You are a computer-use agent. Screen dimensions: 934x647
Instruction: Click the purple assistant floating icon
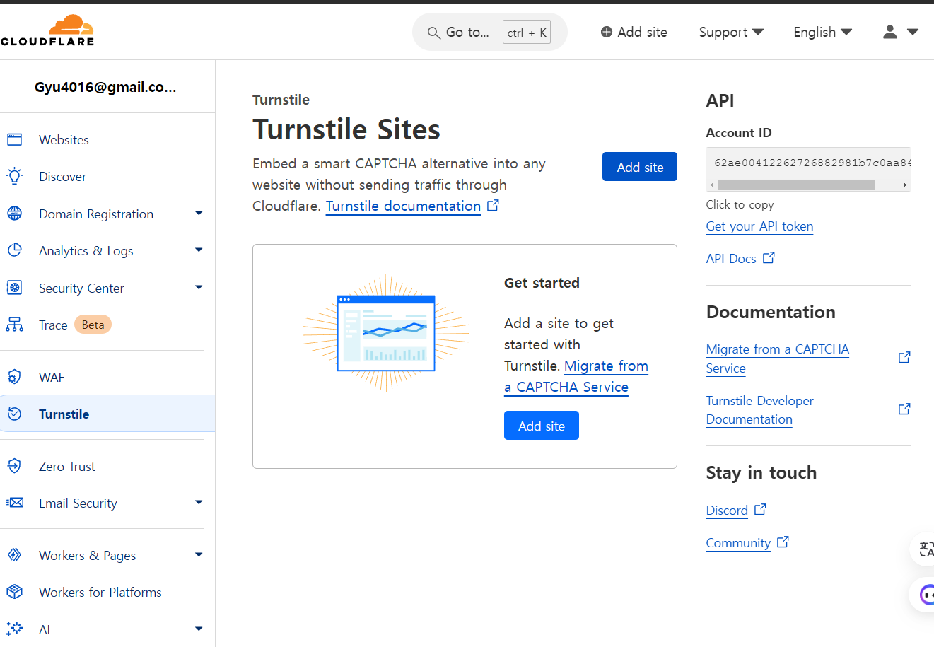tap(925, 595)
